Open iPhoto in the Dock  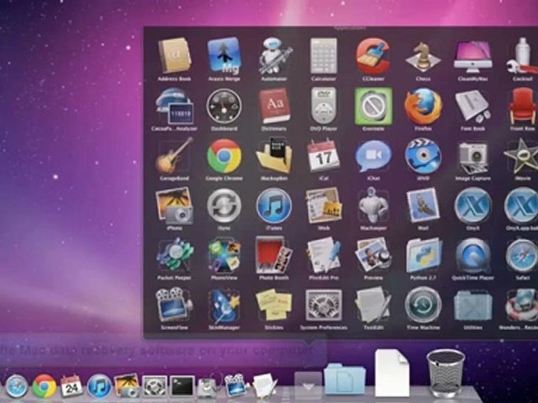click(x=127, y=386)
